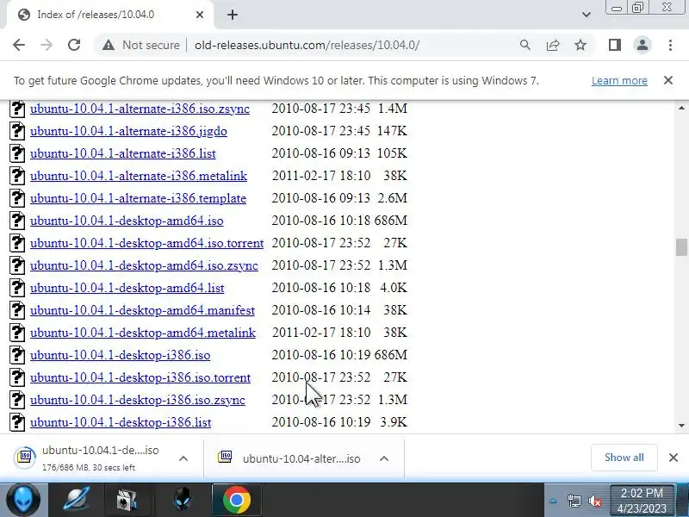Open ubuntu-10.04.1-desktop-amd64.iso.zsync link
This screenshot has width=689, height=517.
144,265
